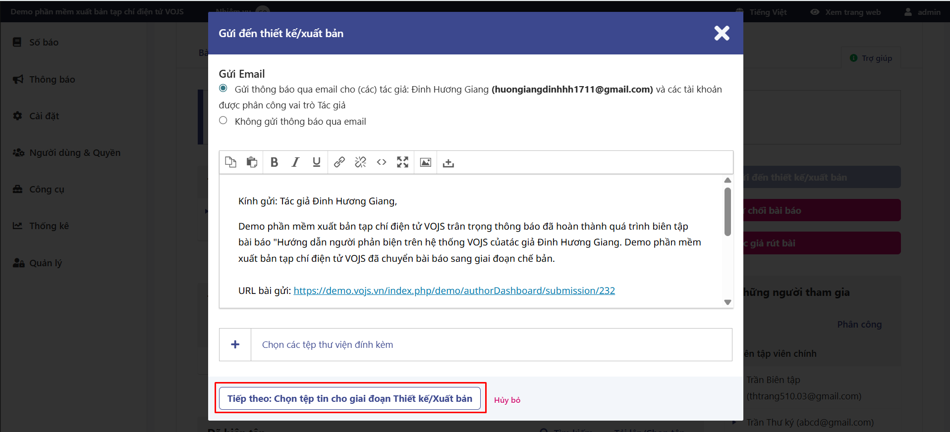This screenshot has width=950, height=432.
Task: Toggle italic formatting in email editor
Action: click(295, 162)
